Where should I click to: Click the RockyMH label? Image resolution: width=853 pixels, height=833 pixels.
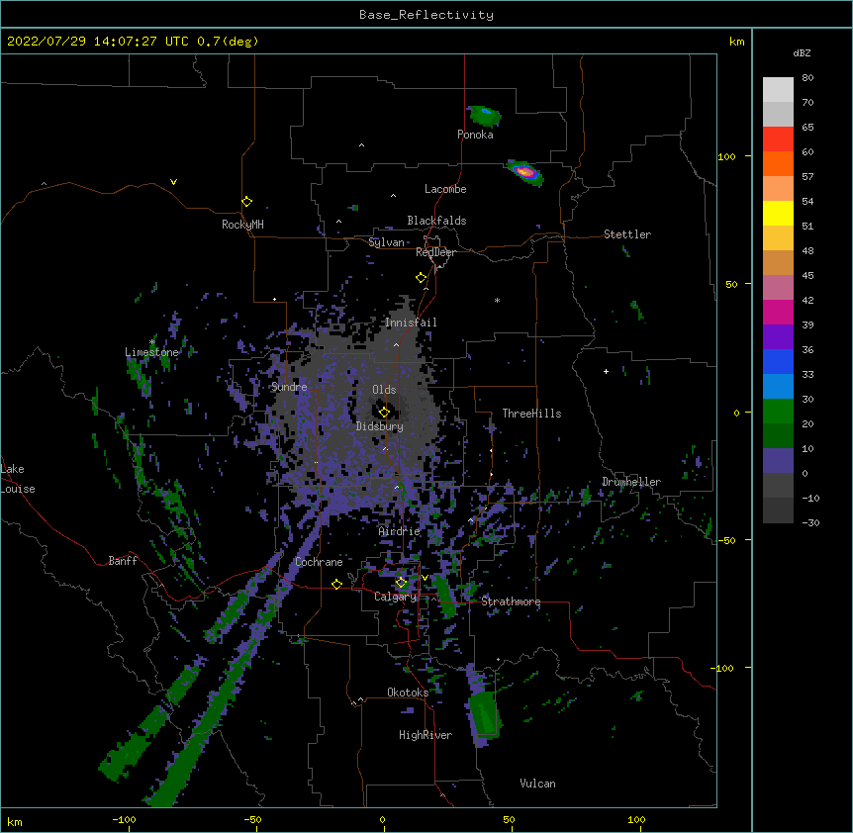[242, 225]
